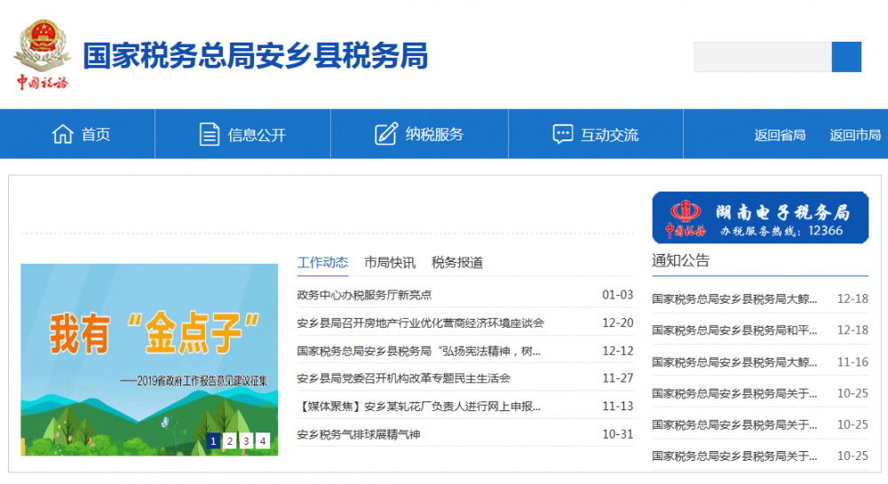Select carousel slide indicator 2
This screenshot has height=484, width=888.
pos(230,440)
